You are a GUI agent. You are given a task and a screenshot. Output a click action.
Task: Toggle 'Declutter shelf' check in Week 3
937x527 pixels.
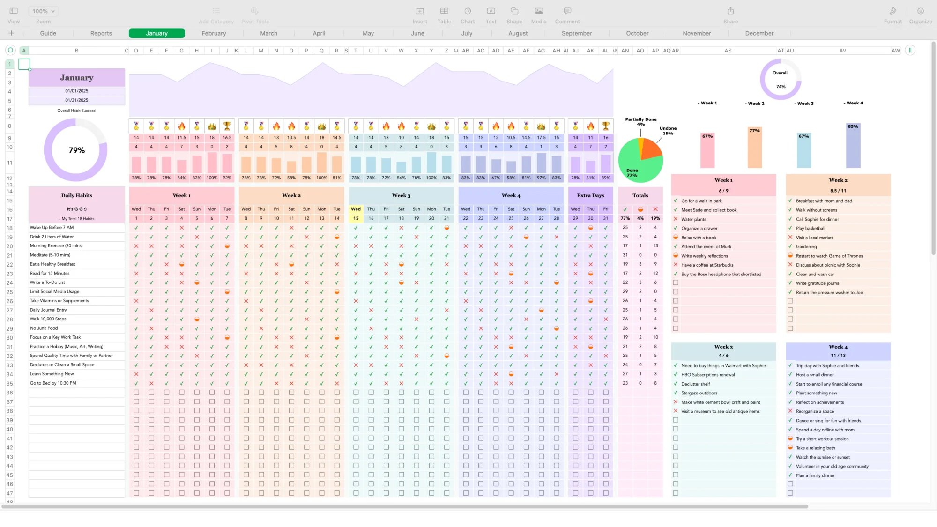click(676, 384)
